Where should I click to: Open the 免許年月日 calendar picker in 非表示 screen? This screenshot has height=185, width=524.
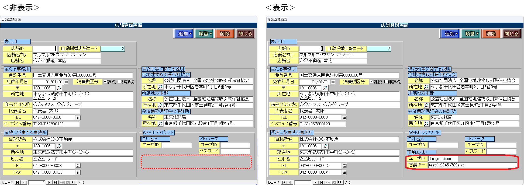click(x=67, y=82)
